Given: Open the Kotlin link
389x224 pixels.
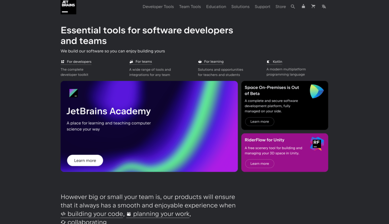Looking at the screenshot, I should pyautogui.click(x=277, y=62).
